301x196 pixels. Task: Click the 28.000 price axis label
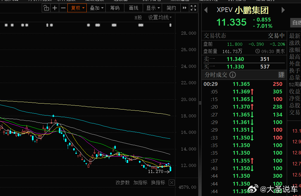[x=189, y=33]
